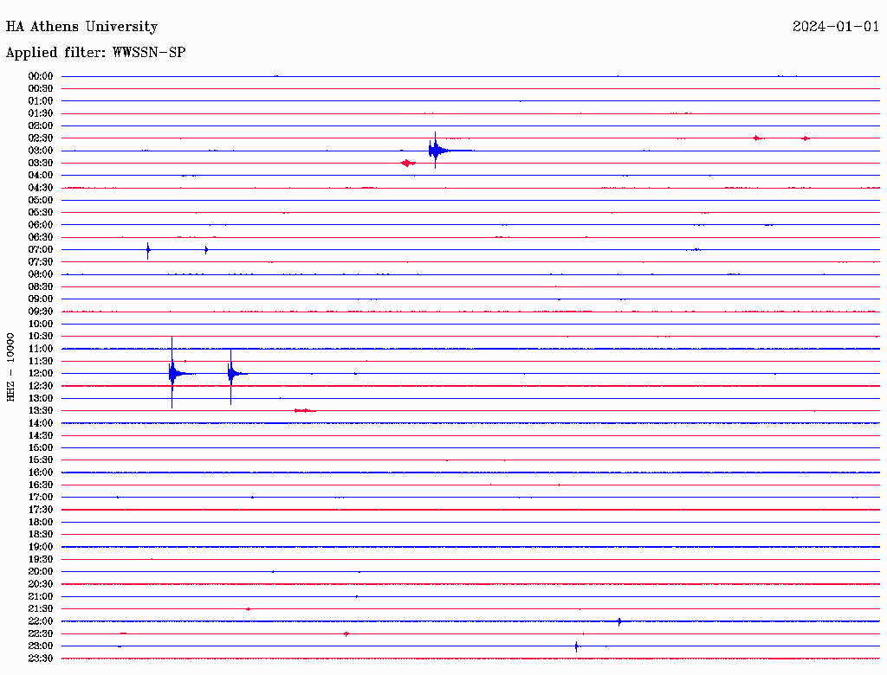Click the HHZ - 10000 axis label

point(10,367)
